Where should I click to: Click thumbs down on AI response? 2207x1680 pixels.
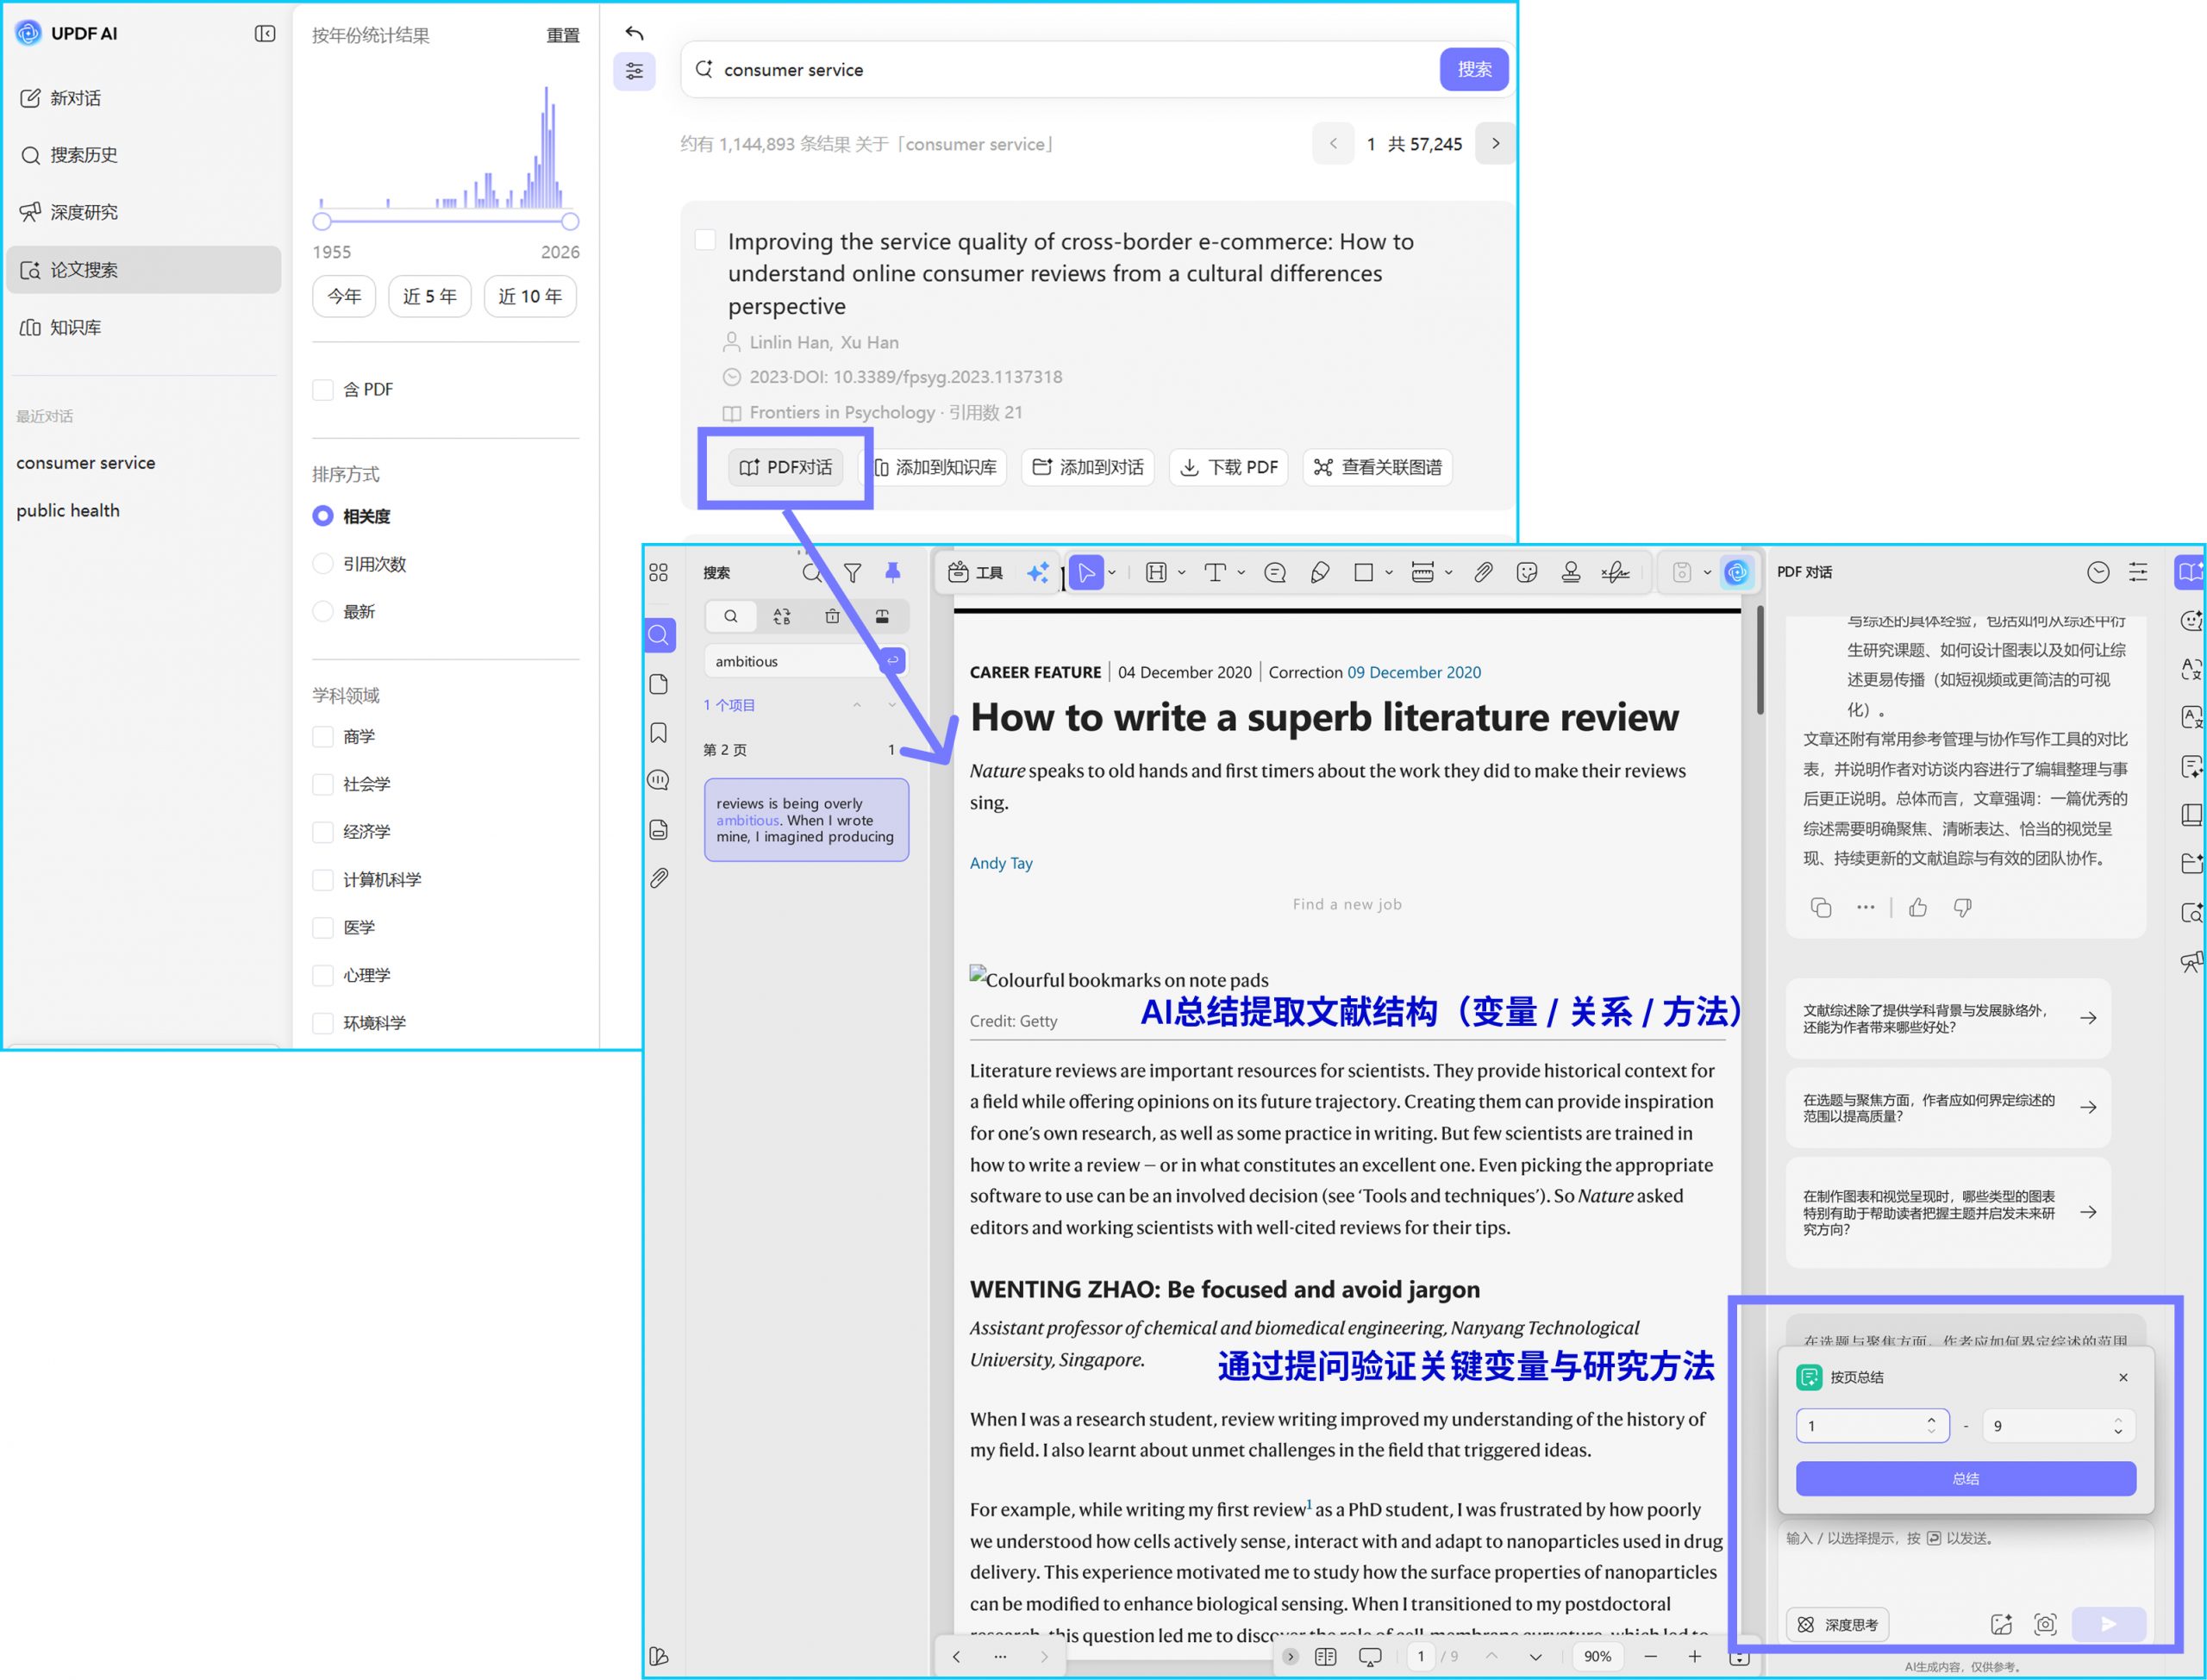(x=1963, y=908)
